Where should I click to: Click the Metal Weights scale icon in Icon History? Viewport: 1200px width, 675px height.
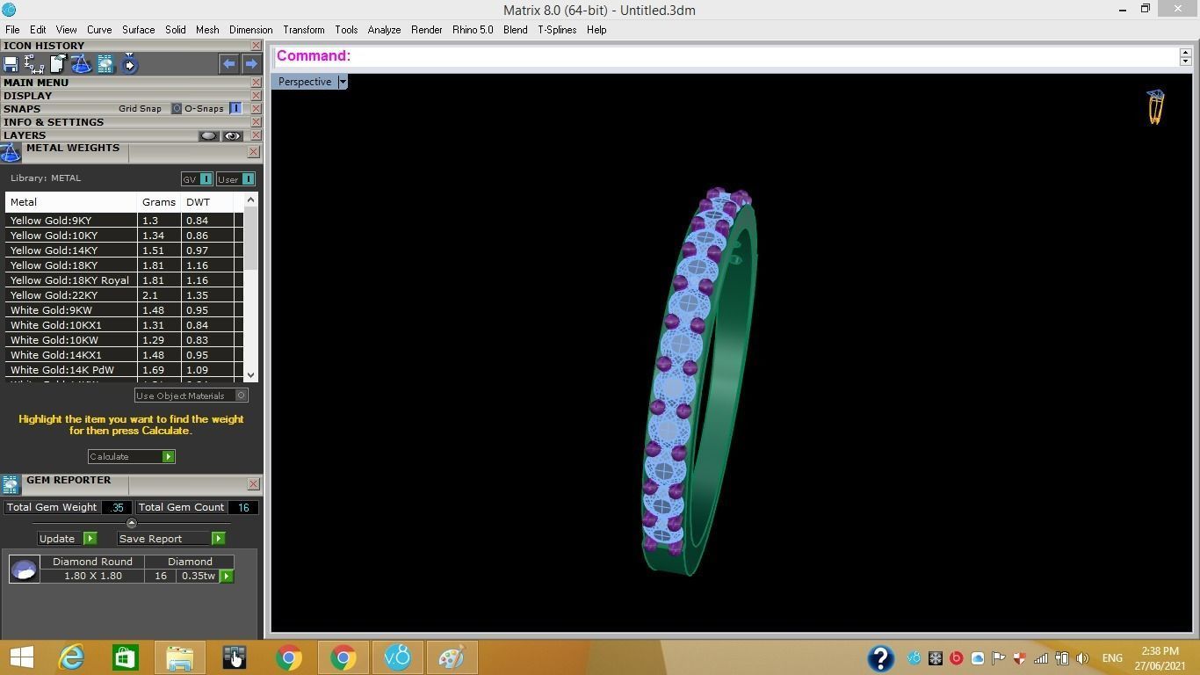tap(82, 64)
